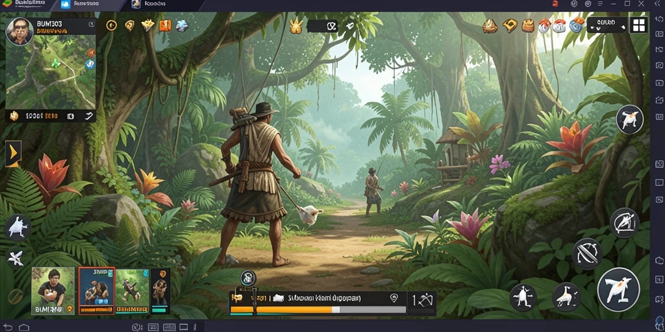Image resolution: width=665 pixels, height=332 pixels.
Task: Click the quest text on the bottom bar
Action: (325, 298)
